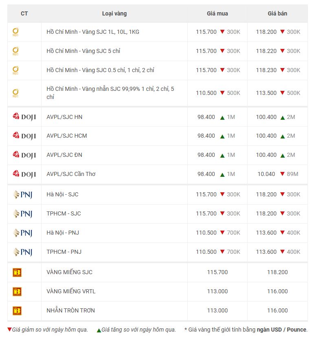Click green up arrow in AVPL/SJC HN Giá bán

pos(282,117)
